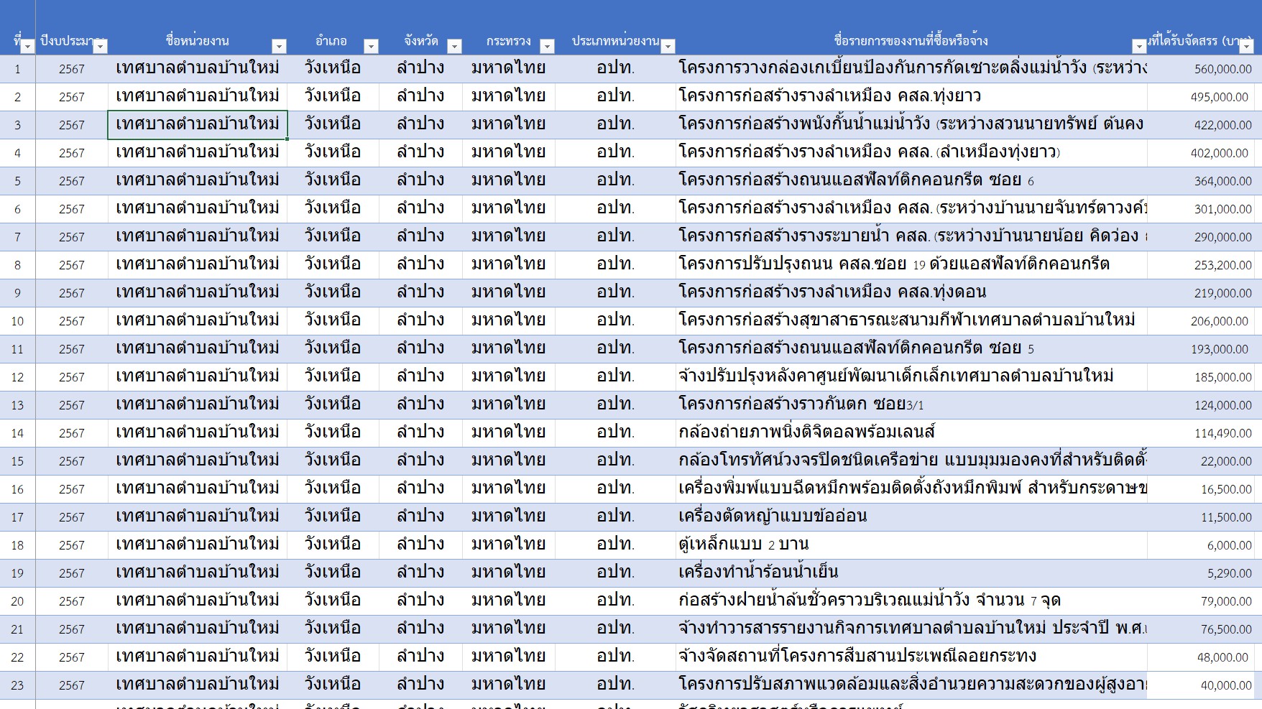1262x709 pixels.
Task: Click the จังหวัด column header label
Action: point(420,41)
